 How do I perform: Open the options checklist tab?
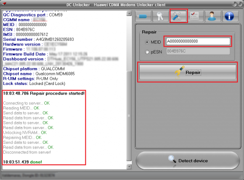[x=196, y=16]
